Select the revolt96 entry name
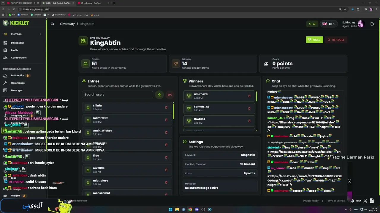This screenshot has width=380, height=213. 99,168
